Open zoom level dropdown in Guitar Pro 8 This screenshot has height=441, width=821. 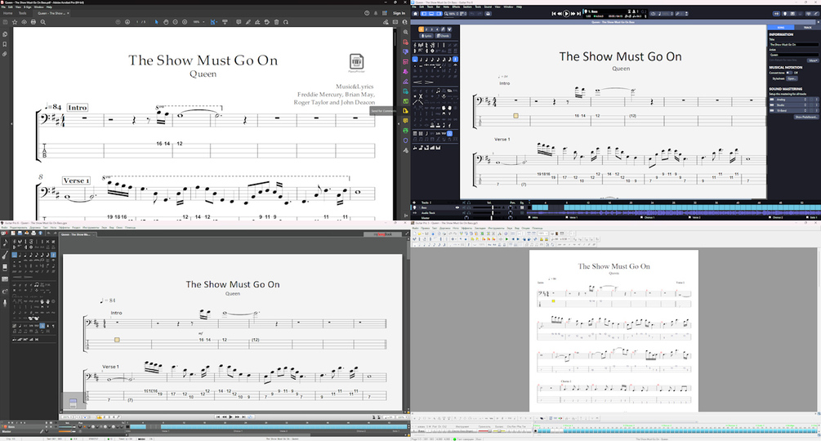pos(453,14)
